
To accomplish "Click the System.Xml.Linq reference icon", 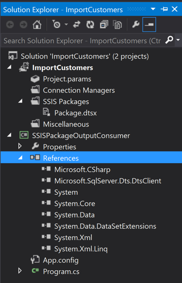I will tap(46, 248).
